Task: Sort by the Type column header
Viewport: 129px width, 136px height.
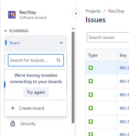Action: click(93, 55)
